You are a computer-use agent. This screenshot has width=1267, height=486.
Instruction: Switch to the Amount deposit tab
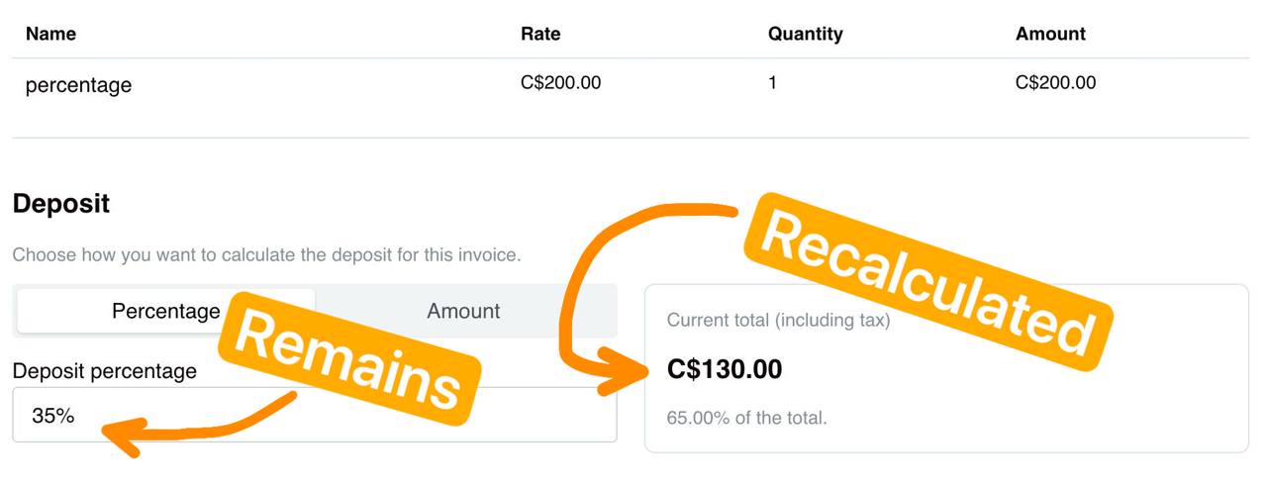(463, 311)
